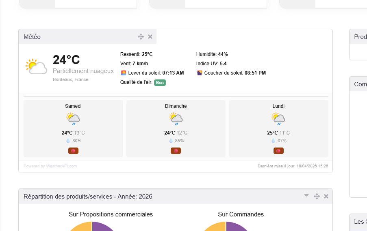Click the sunrise icon next to Lever du soleil
Viewport: 367px width, 231px height.
123,73
